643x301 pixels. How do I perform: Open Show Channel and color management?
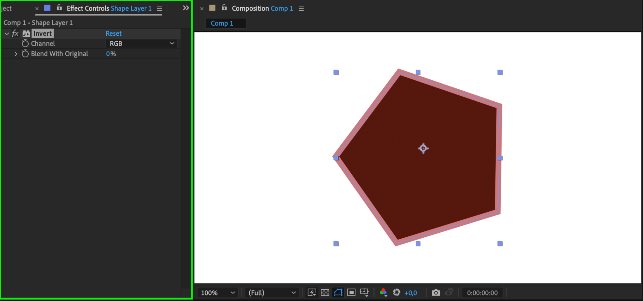[383, 293]
